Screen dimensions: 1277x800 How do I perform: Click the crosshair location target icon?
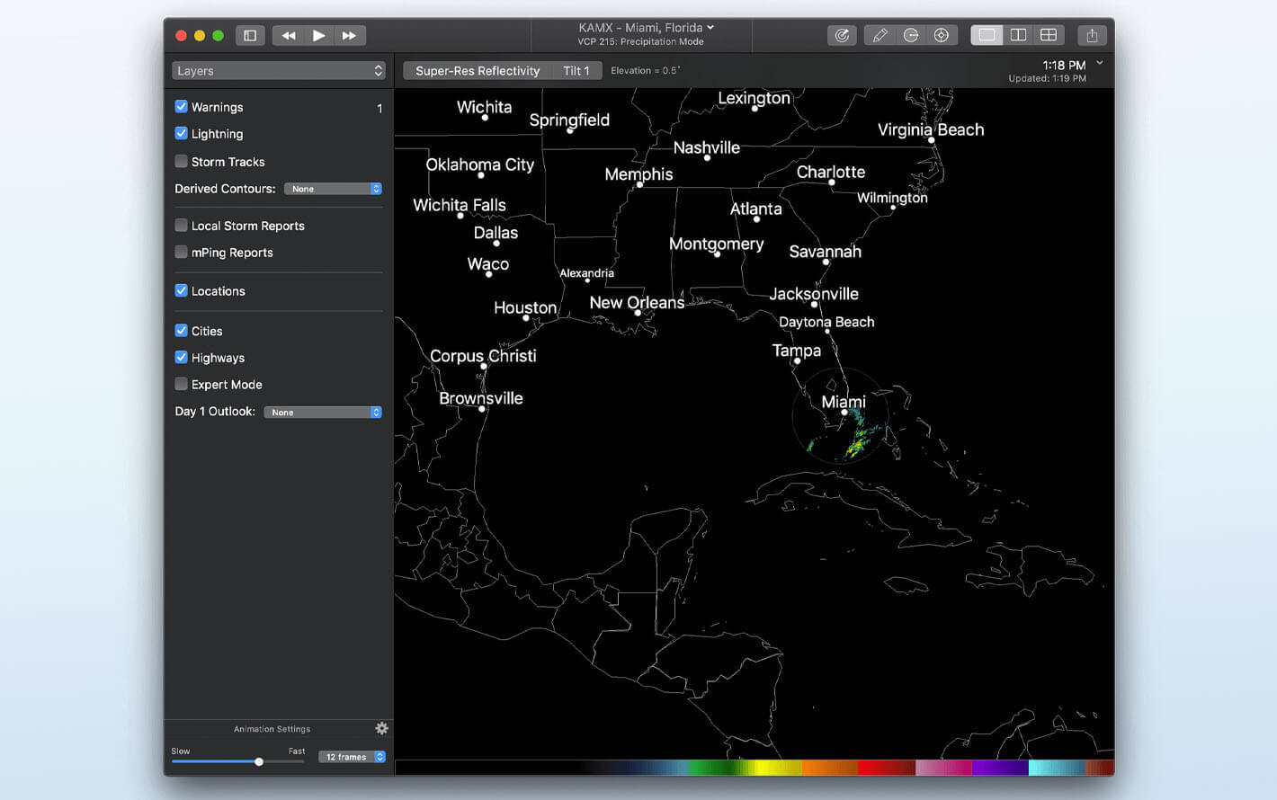(942, 35)
